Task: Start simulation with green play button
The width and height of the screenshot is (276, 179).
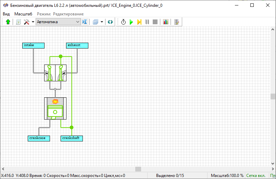Action: (x=131, y=22)
